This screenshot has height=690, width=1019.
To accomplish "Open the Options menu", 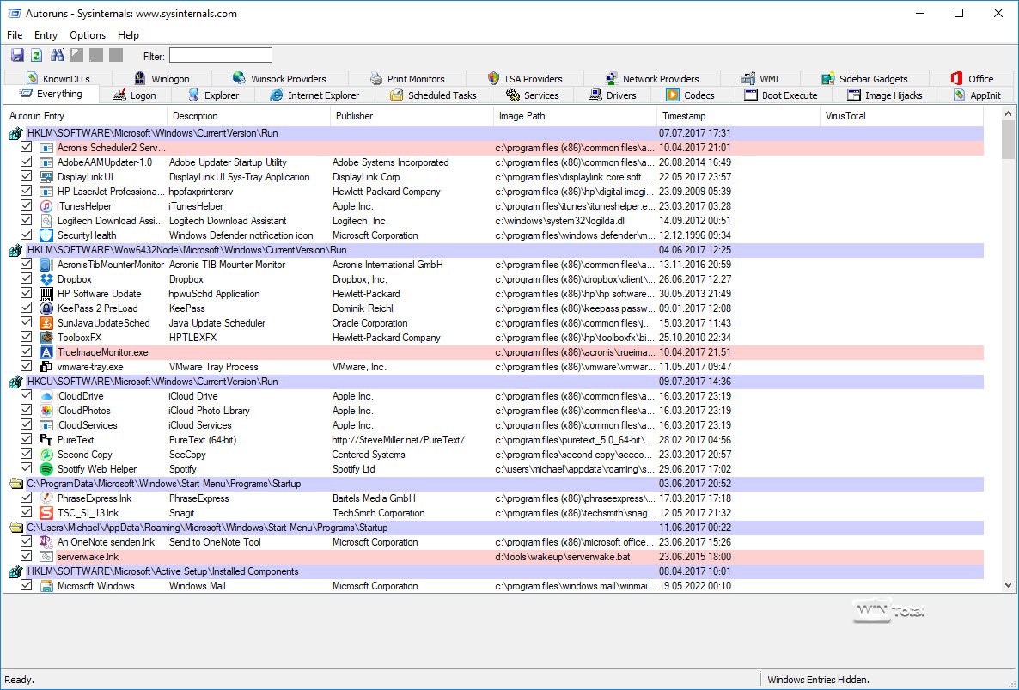I will point(88,35).
